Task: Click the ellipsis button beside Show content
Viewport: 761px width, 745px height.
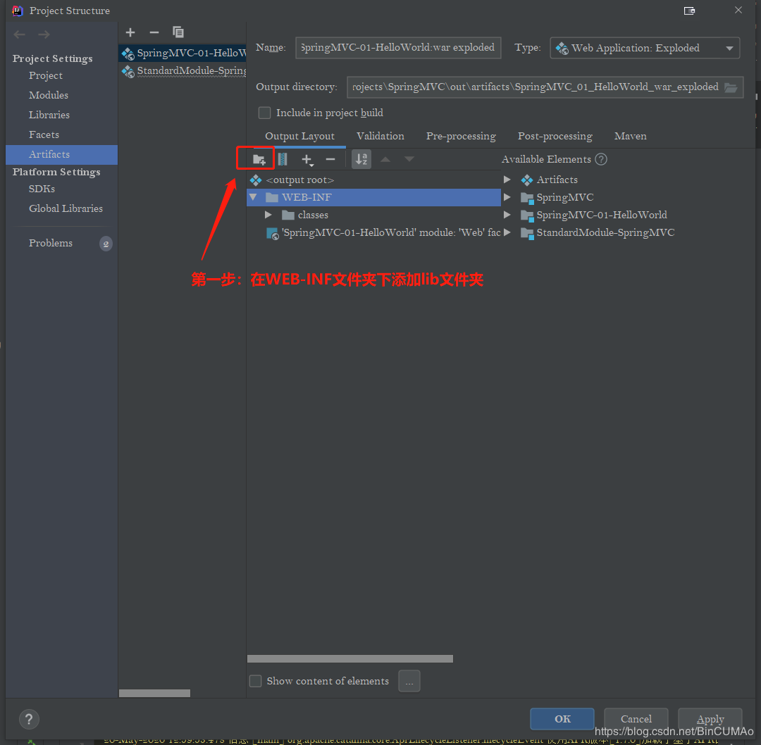Action: click(x=409, y=681)
